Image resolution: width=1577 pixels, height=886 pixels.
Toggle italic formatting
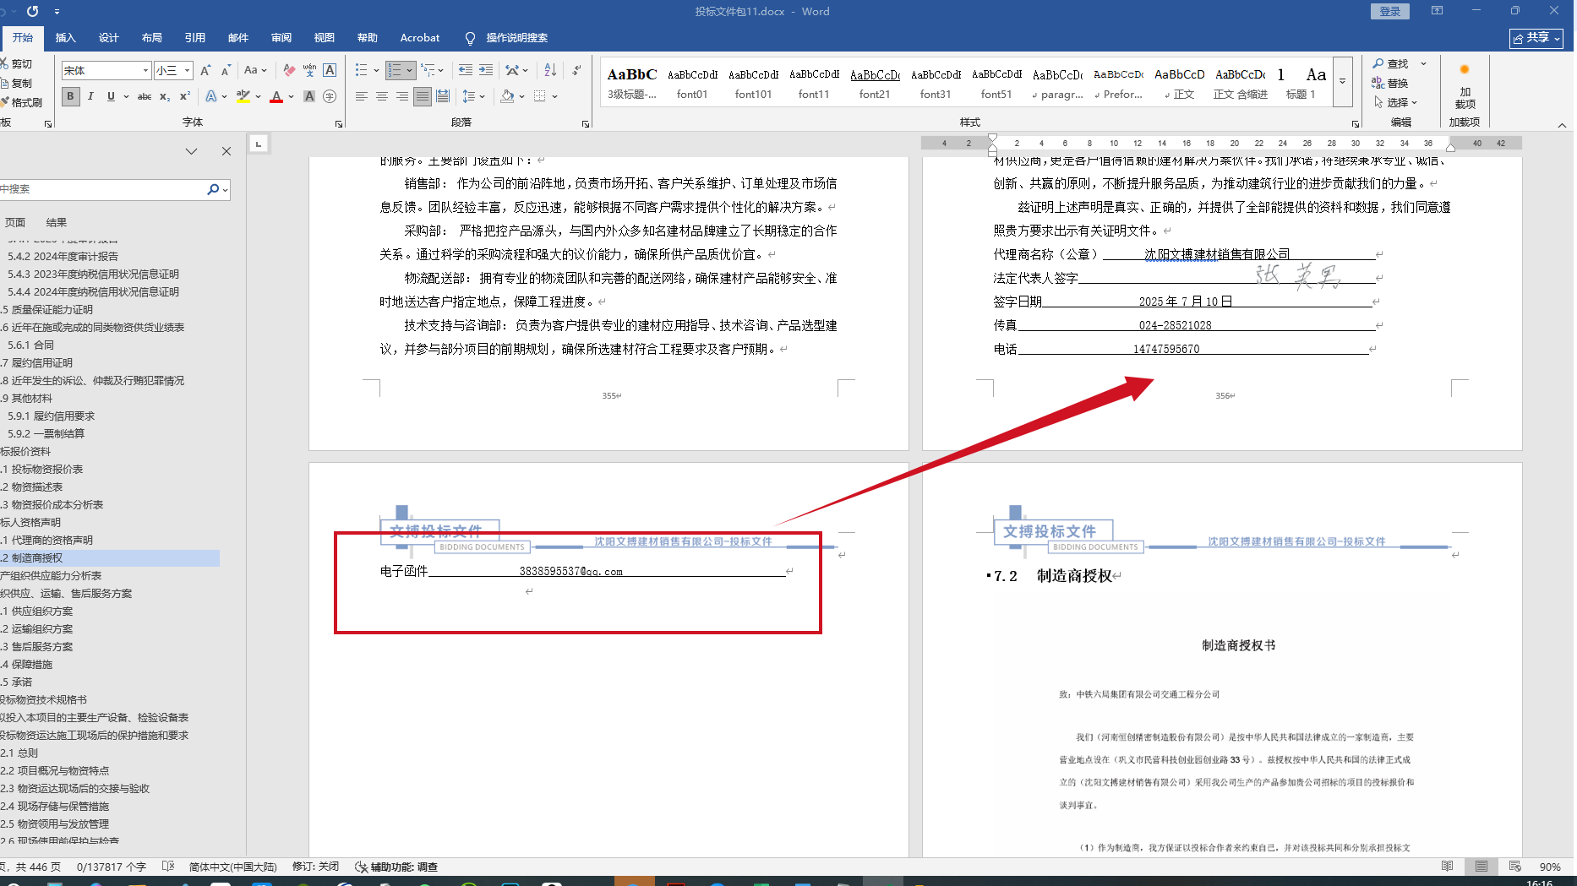pos(90,96)
